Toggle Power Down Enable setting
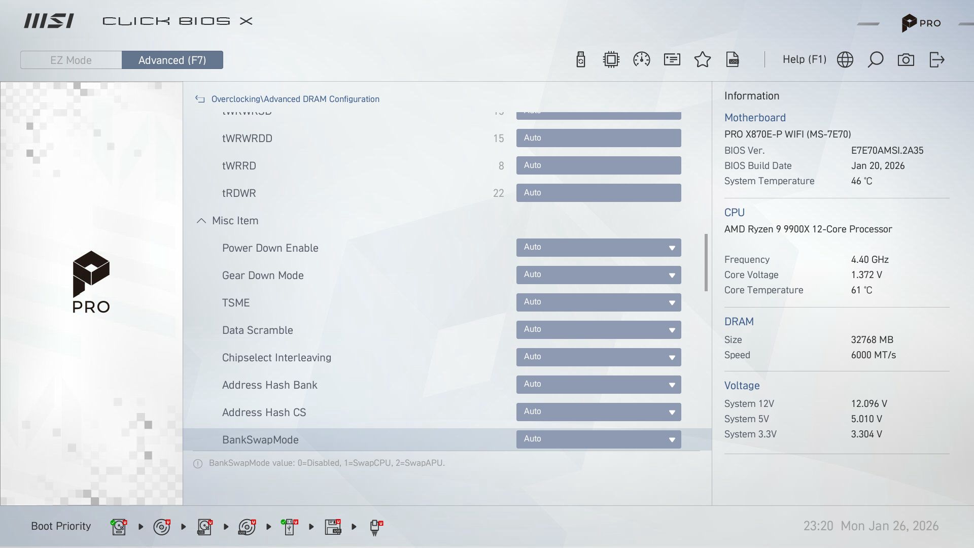This screenshot has width=974, height=548. coord(599,248)
